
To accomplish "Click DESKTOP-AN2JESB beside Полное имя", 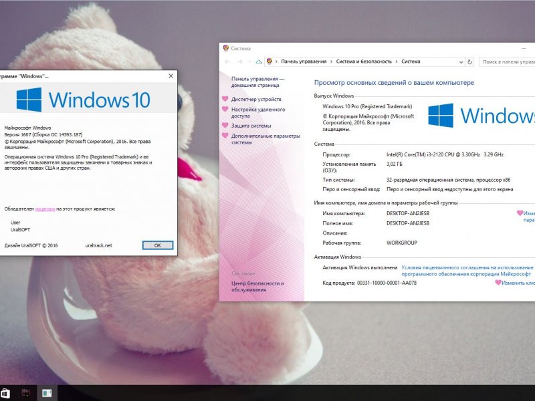I will tap(408, 223).
